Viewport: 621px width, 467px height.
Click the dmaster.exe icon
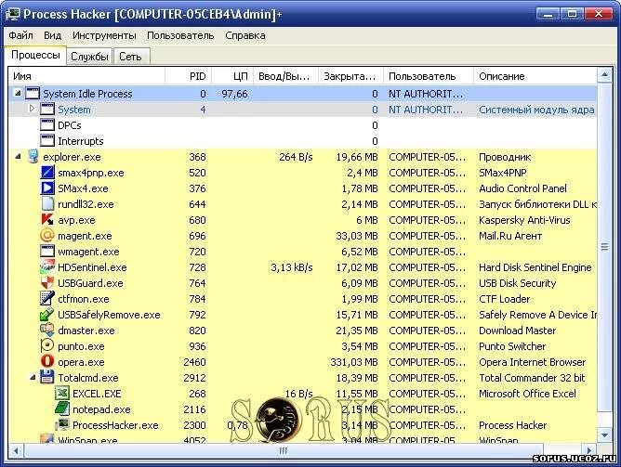(47, 331)
